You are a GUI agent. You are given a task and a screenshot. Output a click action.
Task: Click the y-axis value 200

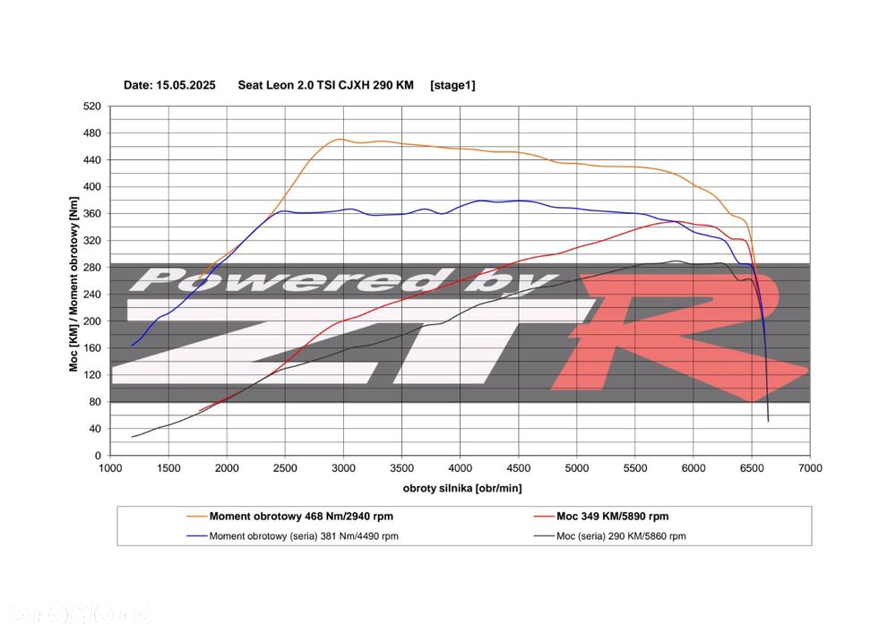(x=92, y=321)
